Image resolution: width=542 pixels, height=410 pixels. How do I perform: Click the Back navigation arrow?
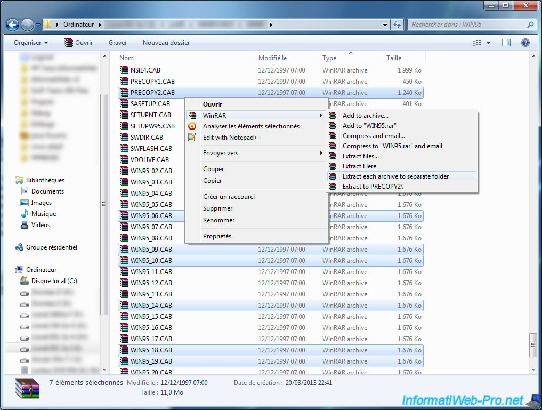coord(12,25)
